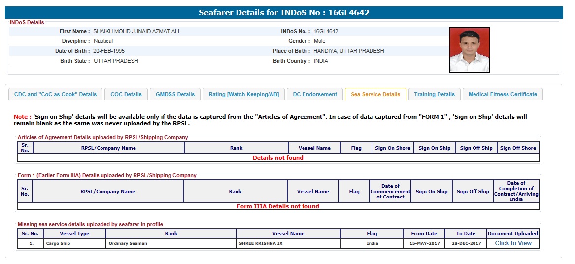Open the GMDSS Details tab
Image resolution: width=575 pixels, height=264 pixels.
tap(175, 94)
